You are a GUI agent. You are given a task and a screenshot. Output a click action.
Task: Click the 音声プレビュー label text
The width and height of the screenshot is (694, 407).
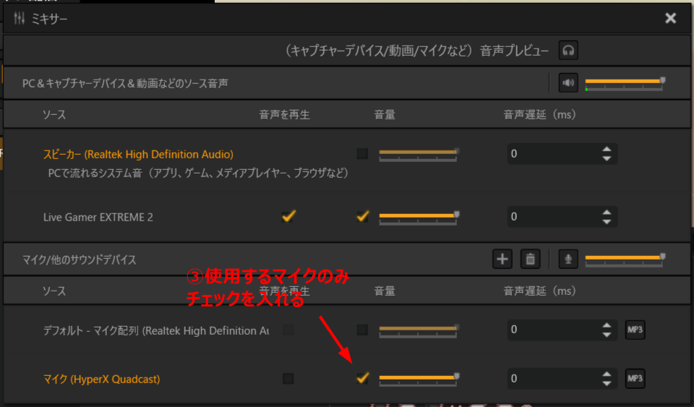514,51
